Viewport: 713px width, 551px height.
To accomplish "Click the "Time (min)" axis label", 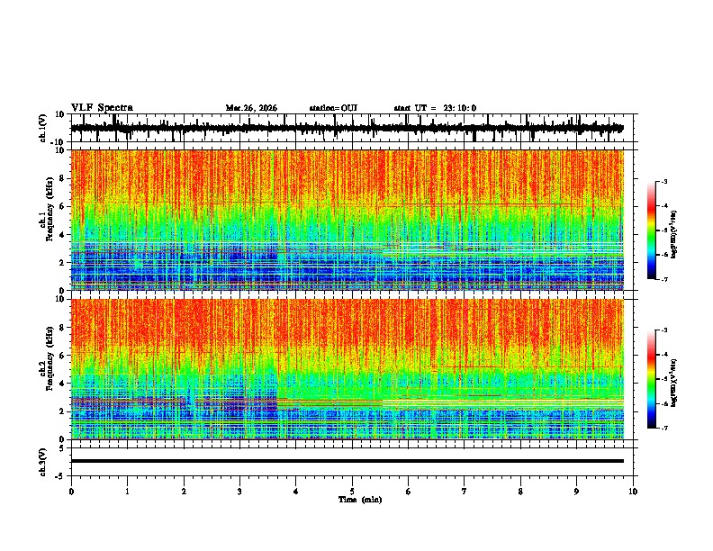I will click(360, 500).
